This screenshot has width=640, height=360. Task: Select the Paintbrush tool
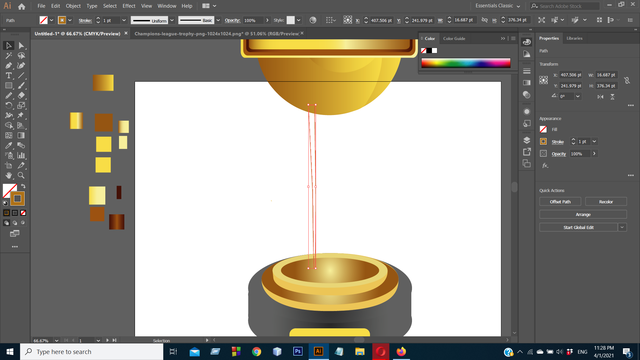pyautogui.click(x=21, y=86)
